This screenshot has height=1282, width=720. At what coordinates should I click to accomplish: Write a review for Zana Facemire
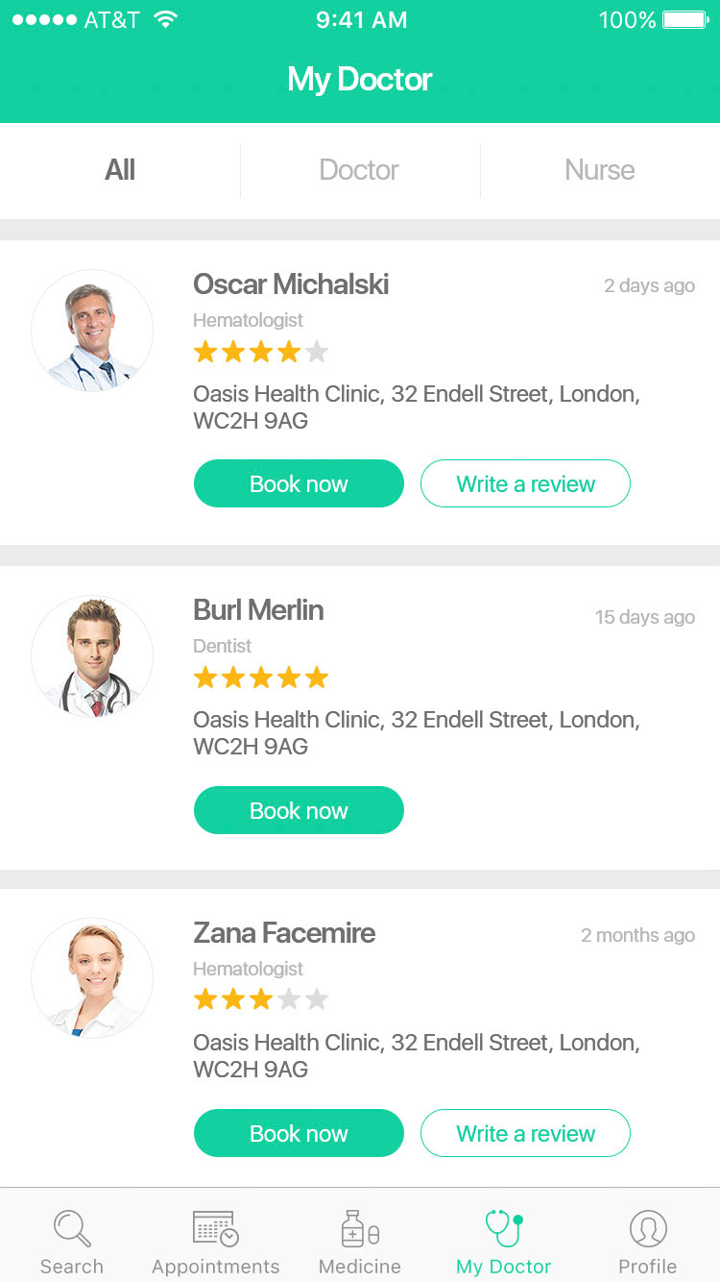pyautogui.click(x=525, y=1133)
